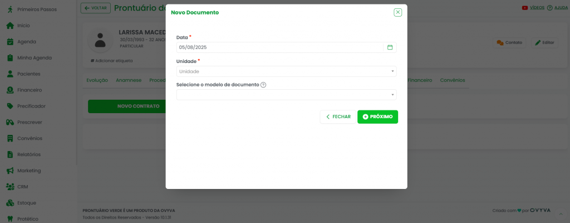This screenshot has width=570, height=223.
Task: Open Precificador in the sidebar
Action: tap(31, 106)
